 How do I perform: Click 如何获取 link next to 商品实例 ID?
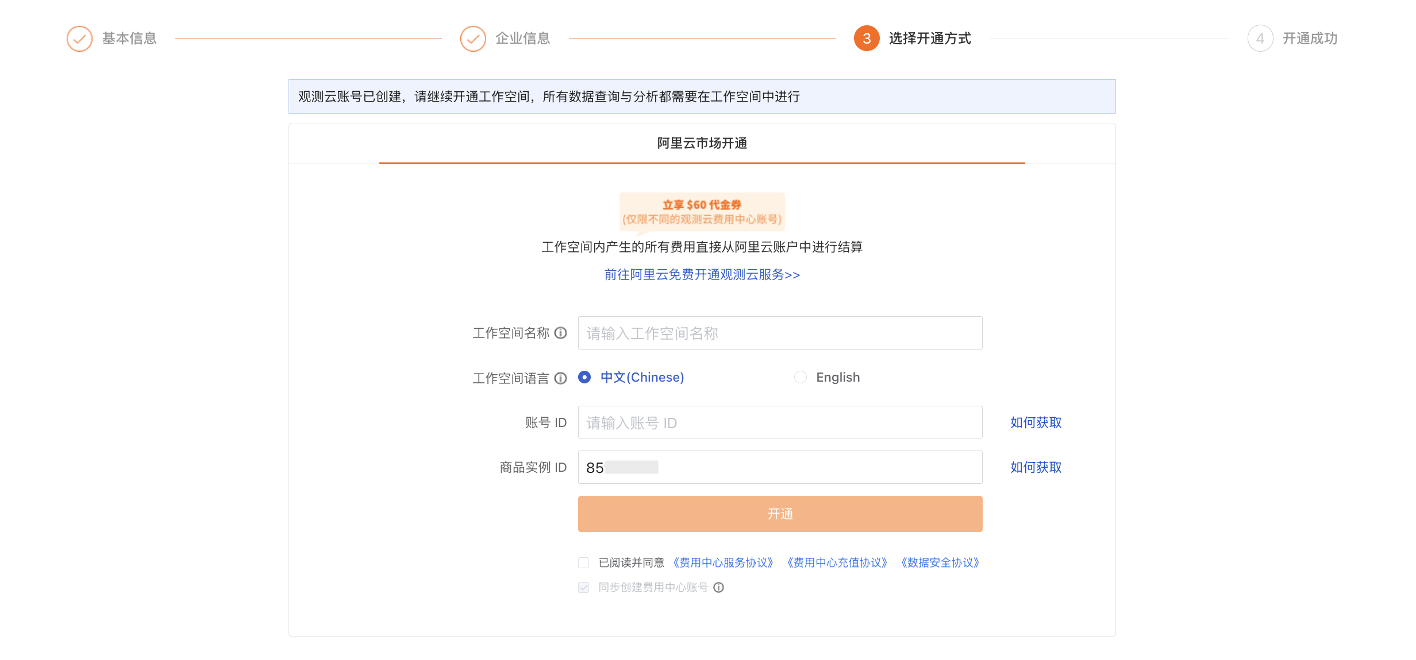pyautogui.click(x=1036, y=467)
